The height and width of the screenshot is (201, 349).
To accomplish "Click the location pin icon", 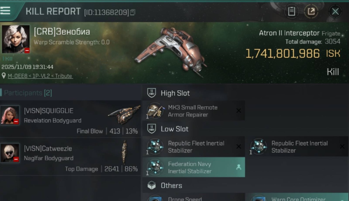I will [4, 76].
